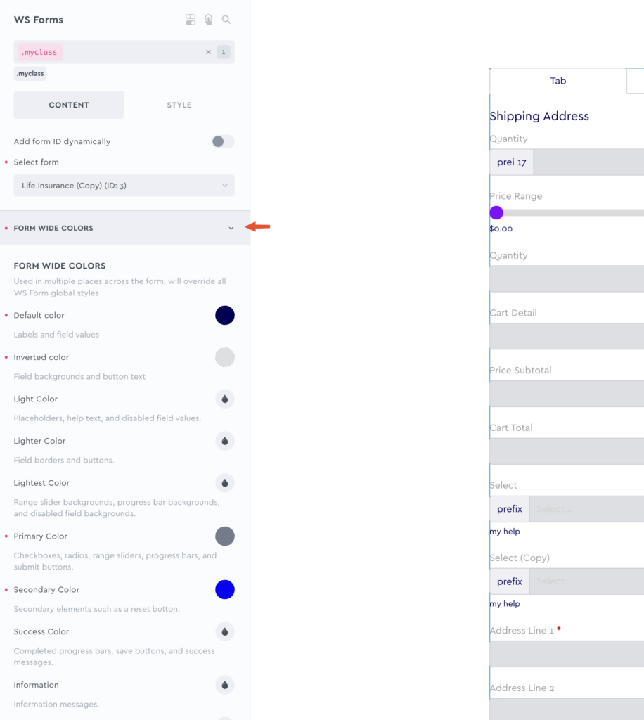The image size is (644, 720).
Task: Click the class count badge showing 1
Action: pyautogui.click(x=224, y=52)
